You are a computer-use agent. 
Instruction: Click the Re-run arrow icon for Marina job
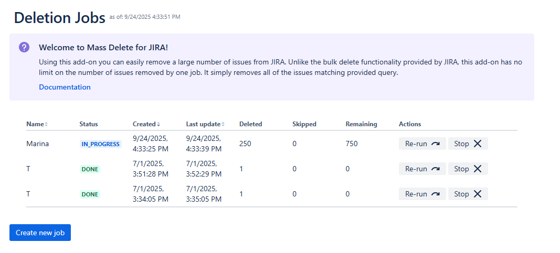435,144
